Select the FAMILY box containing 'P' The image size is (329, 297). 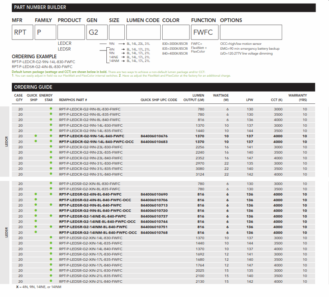(x=45, y=32)
